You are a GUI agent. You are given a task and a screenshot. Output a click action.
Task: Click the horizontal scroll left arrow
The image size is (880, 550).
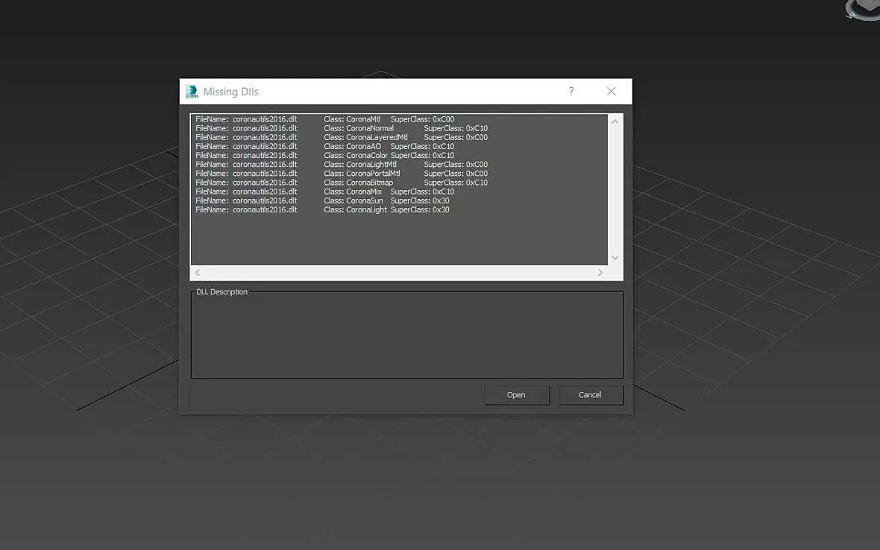(x=198, y=273)
